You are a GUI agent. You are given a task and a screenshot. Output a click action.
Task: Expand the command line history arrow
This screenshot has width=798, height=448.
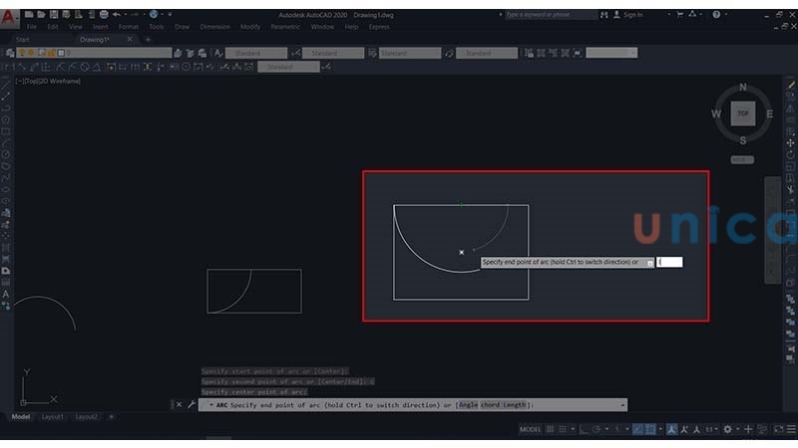(622, 405)
